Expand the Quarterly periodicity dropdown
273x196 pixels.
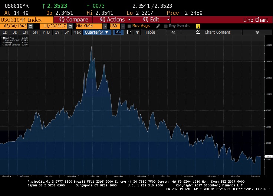97,32
